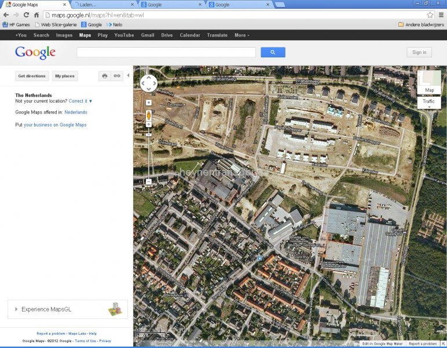Switch to the second Google browser tab
This screenshot has width=447, height=348.
[x=239, y=5]
